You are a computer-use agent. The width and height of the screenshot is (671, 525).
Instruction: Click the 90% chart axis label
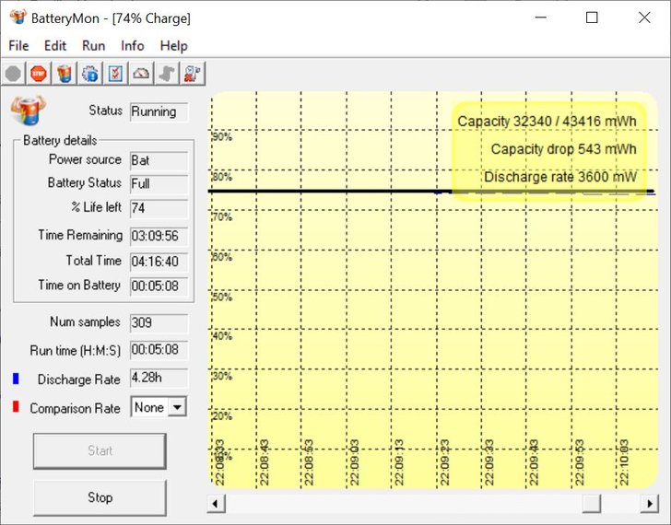(222, 137)
